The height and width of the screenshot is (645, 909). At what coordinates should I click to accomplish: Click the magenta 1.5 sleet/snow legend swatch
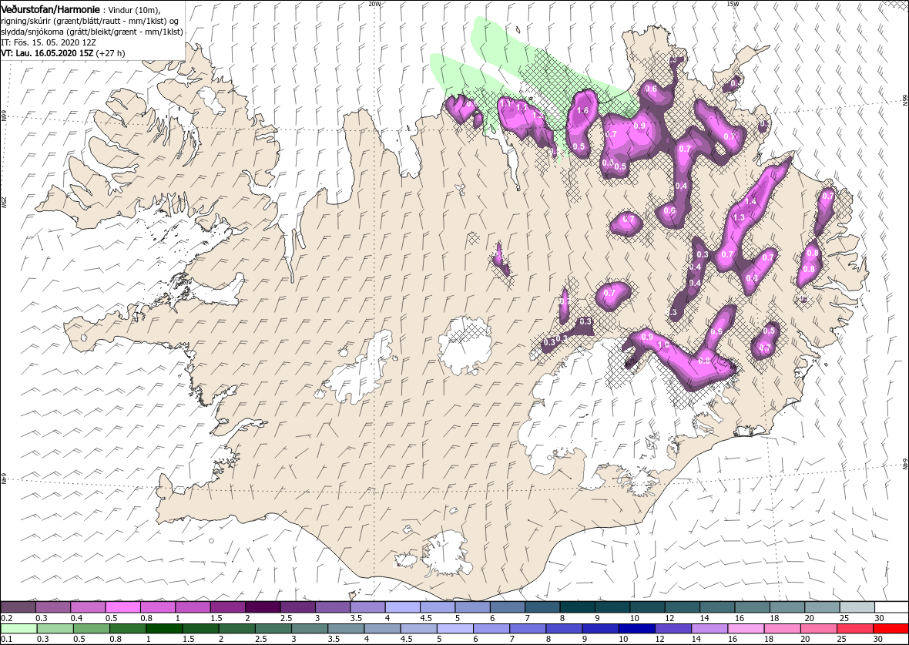(x=228, y=606)
